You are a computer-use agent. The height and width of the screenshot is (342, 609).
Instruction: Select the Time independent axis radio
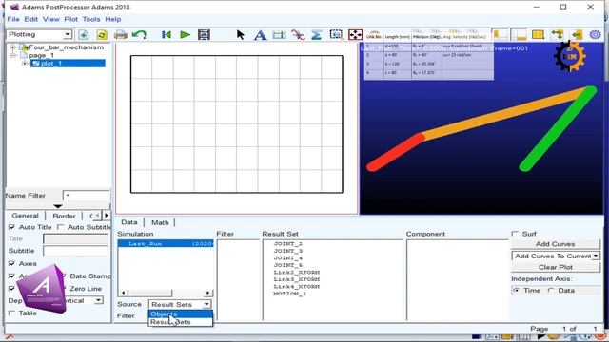tap(516, 290)
